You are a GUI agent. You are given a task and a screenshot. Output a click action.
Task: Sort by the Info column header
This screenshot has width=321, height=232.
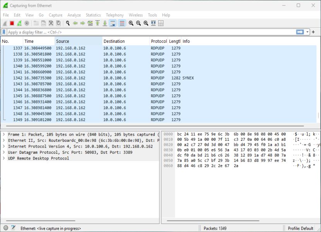(249, 41)
